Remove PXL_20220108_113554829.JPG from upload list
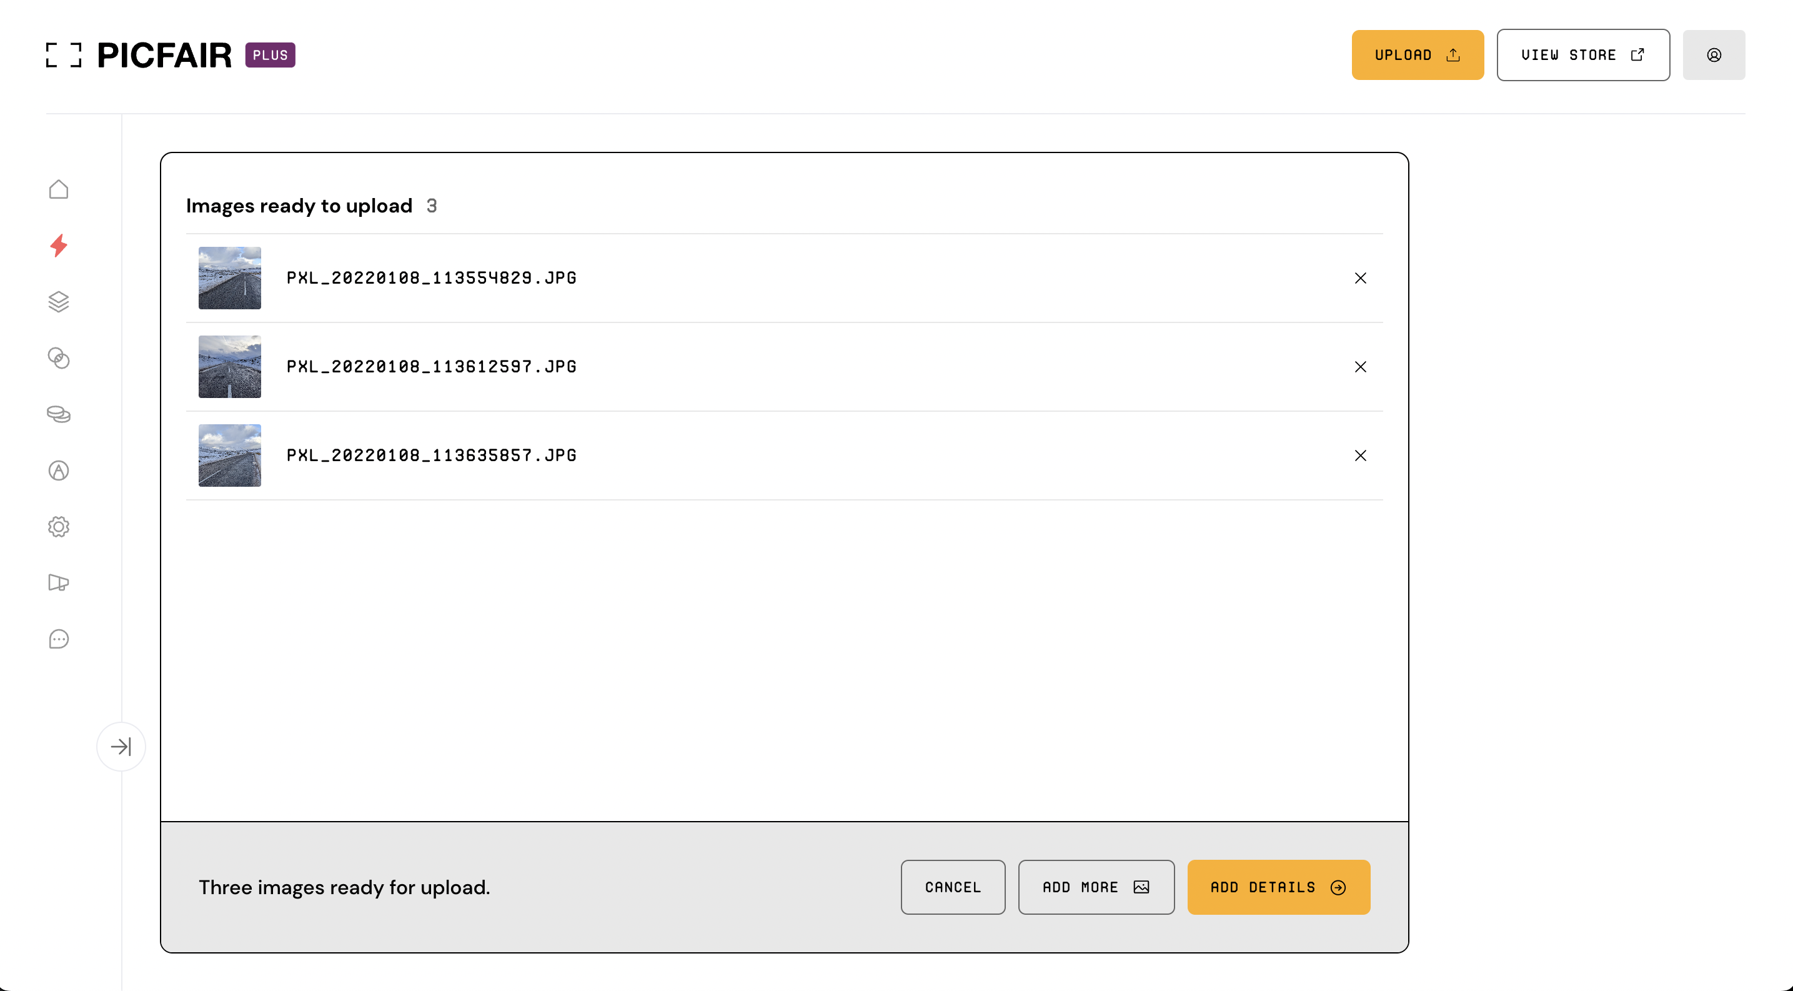Screen dimensions: 1793x991 (1360, 277)
